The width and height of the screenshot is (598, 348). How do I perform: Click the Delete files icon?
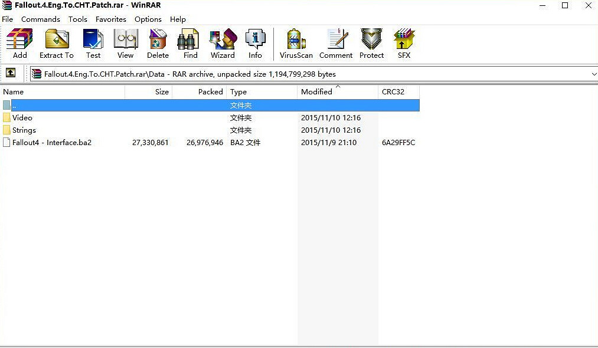(x=158, y=44)
